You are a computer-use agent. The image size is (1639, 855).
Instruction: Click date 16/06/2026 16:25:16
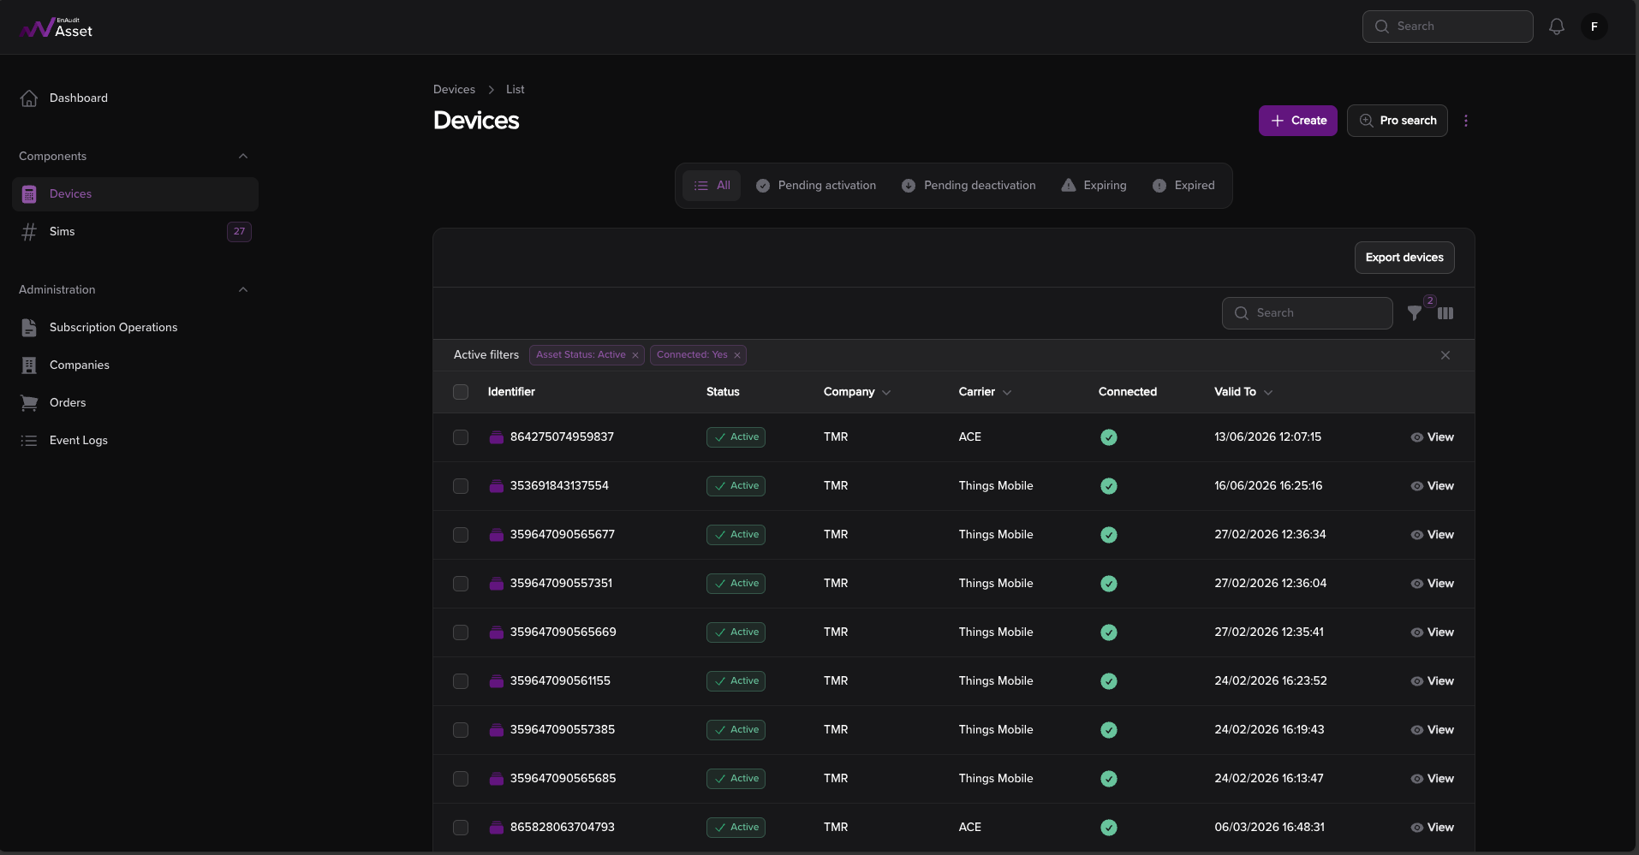[x=1268, y=486]
